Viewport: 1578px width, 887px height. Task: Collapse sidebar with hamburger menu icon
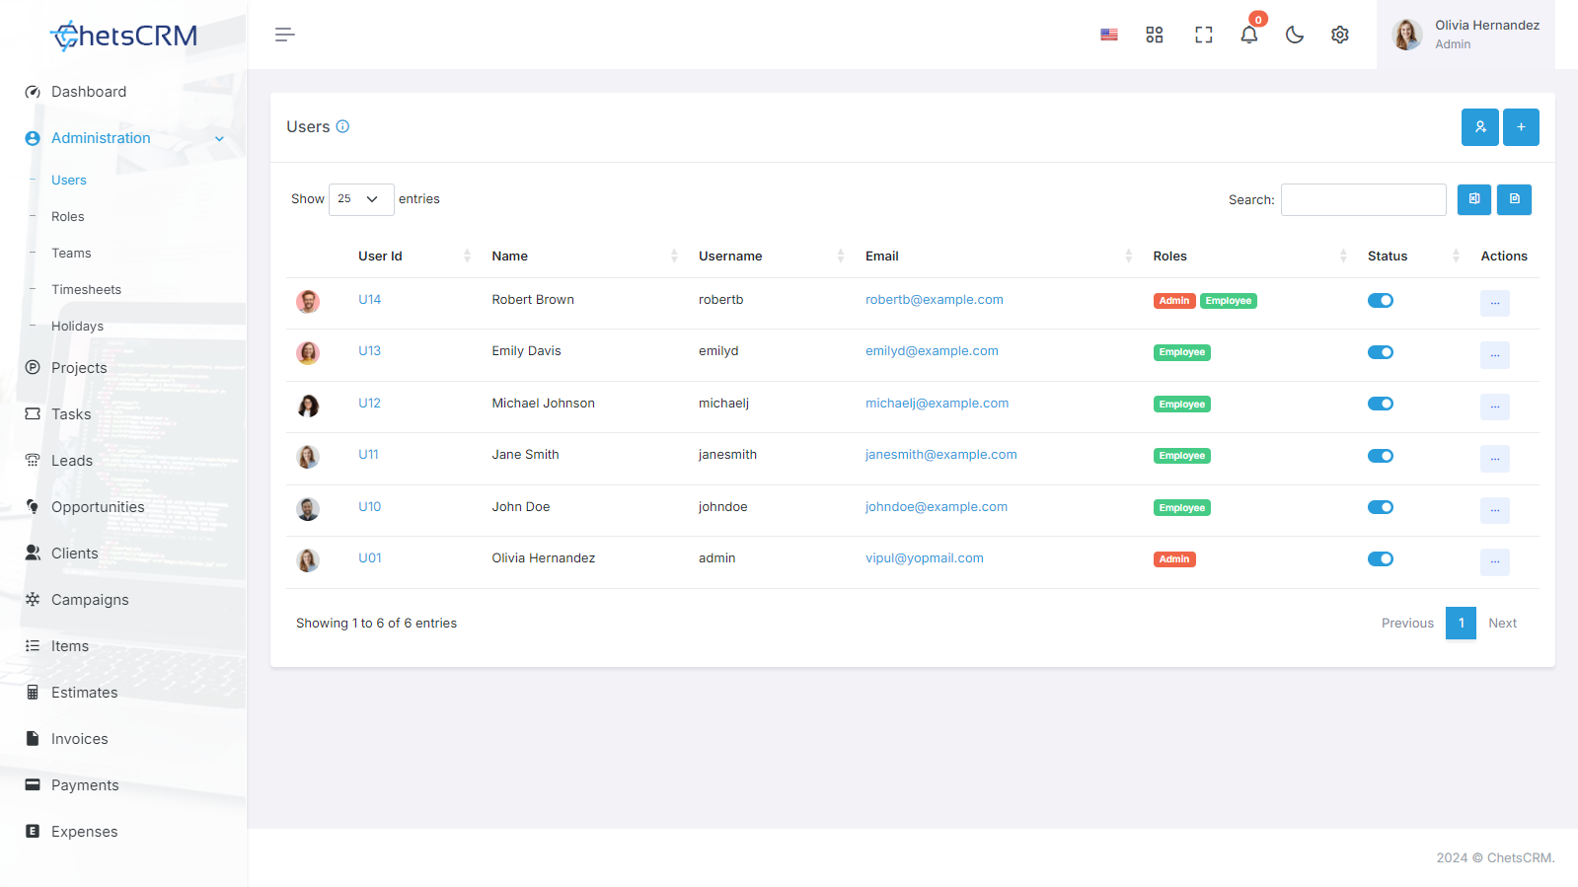tap(285, 35)
